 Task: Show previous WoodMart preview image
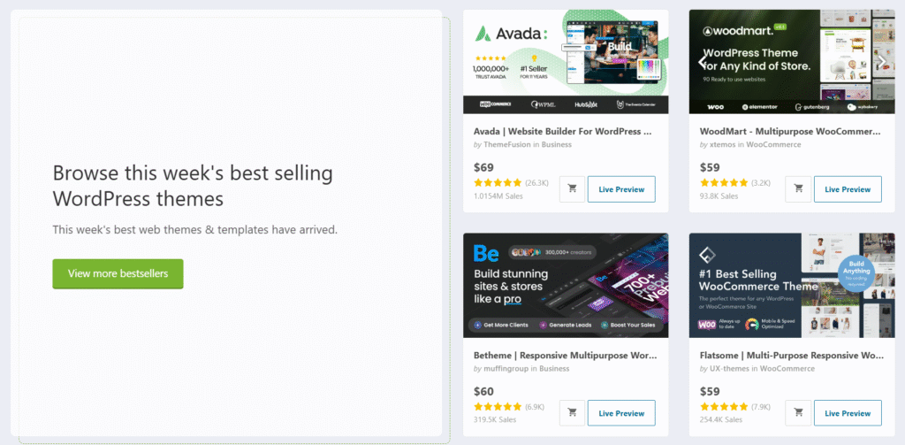coord(702,62)
